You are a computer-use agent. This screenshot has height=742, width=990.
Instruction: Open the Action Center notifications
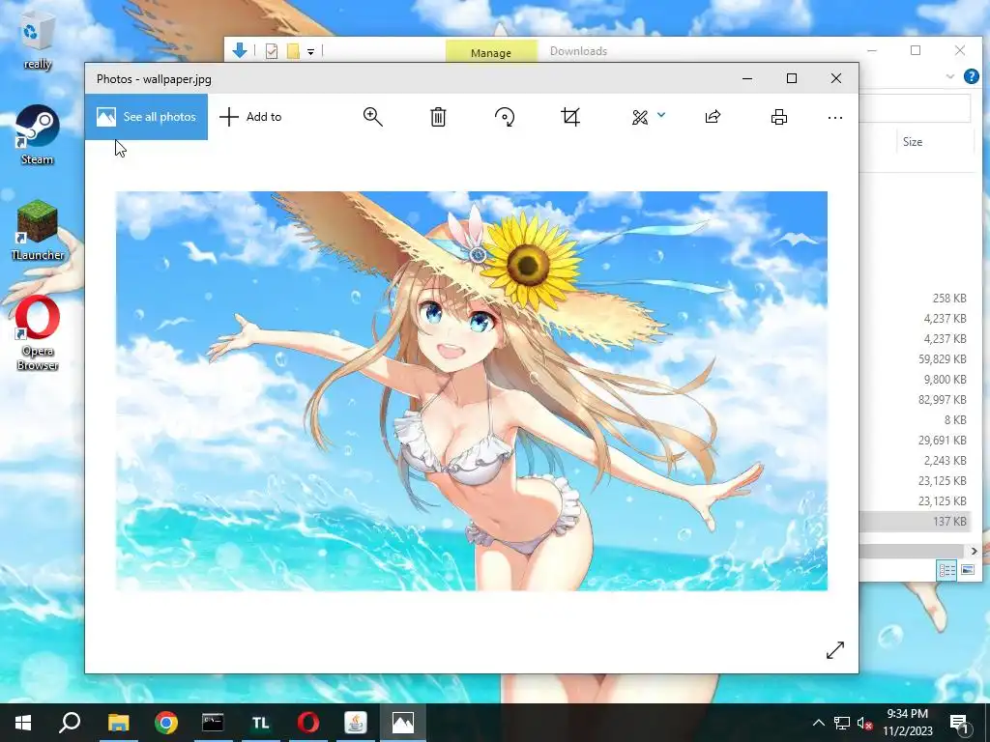(960, 724)
